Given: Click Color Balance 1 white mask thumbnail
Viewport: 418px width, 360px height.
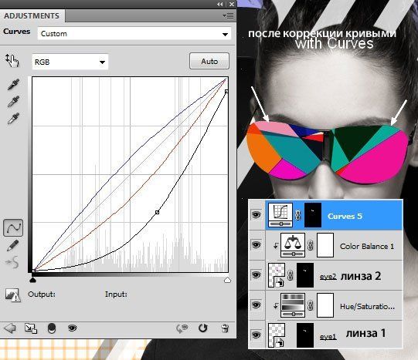Looking at the screenshot, I should 325,245.
